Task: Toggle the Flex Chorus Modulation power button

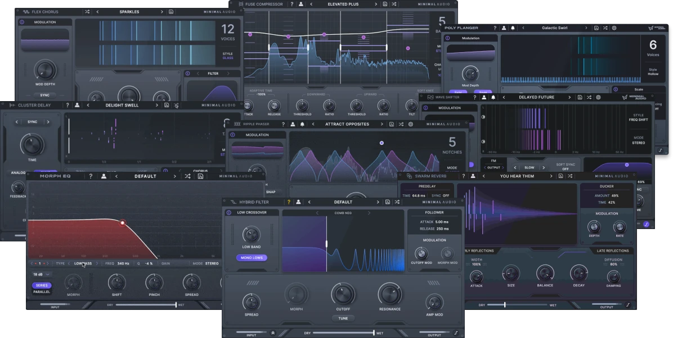Action: tap(22, 22)
